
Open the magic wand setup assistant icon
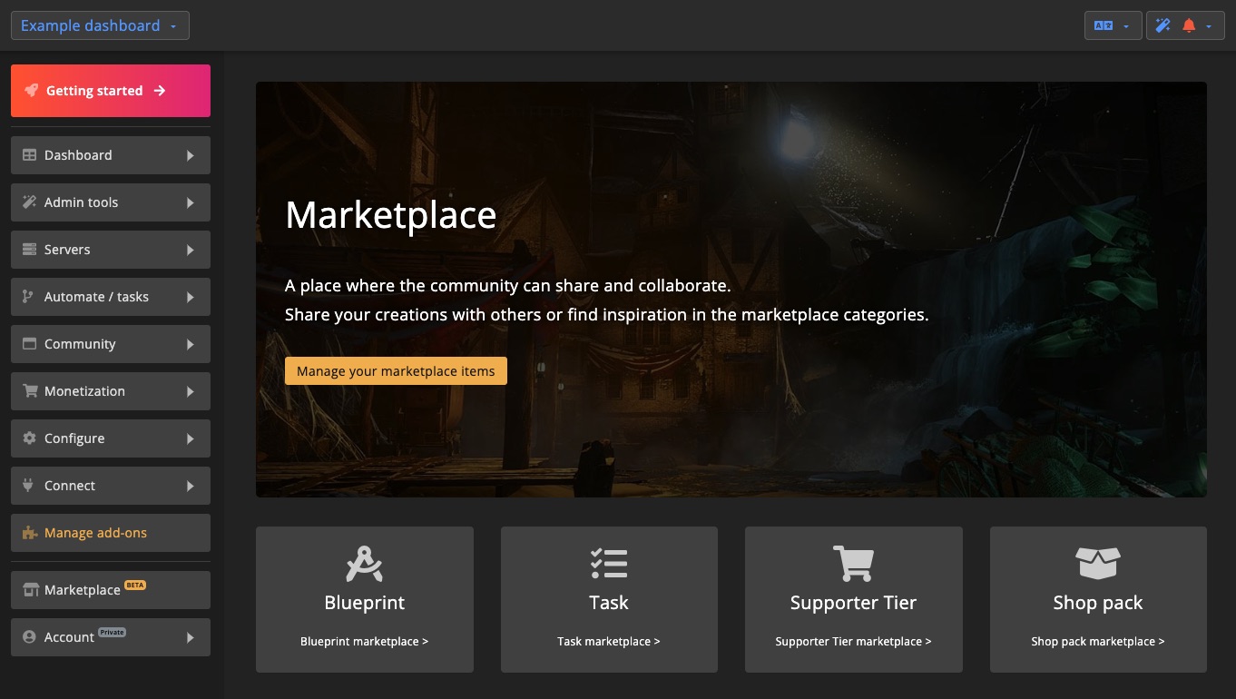(1162, 25)
